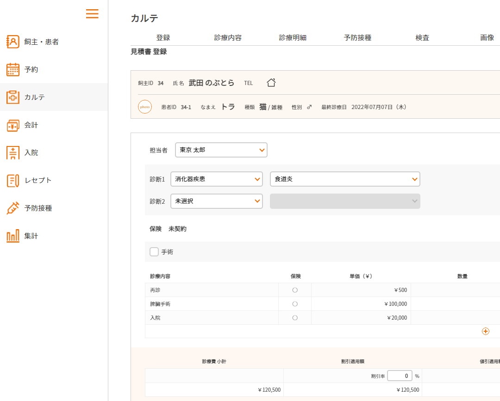This screenshot has width=500, height=401.
Task: Click the 割引適用額 amount ¥120,500
Action: pos(408,390)
